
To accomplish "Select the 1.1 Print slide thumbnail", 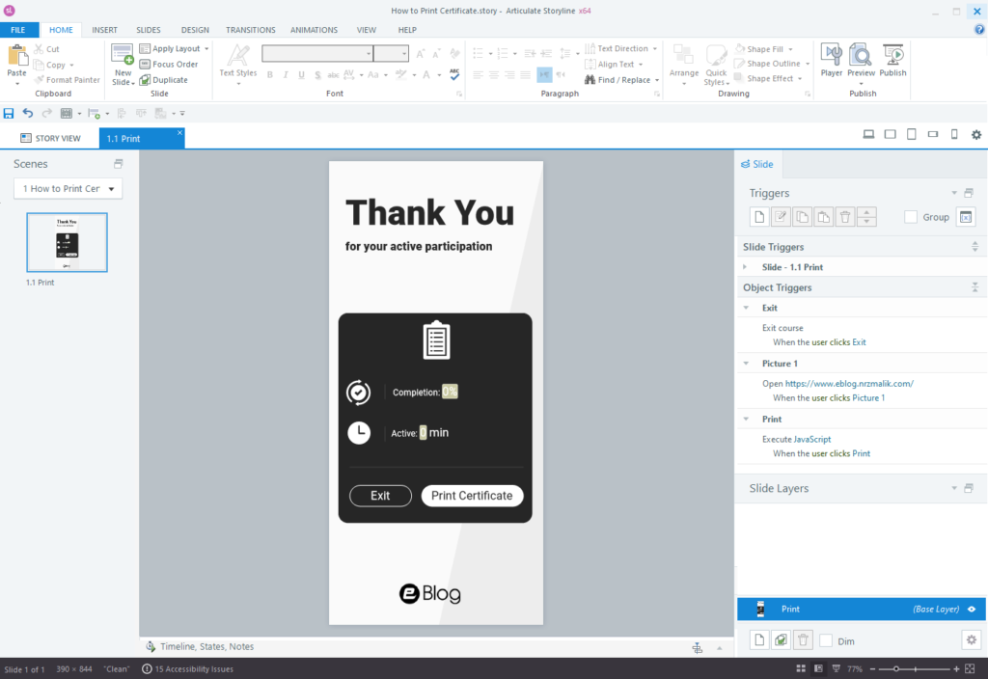I will 67,242.
